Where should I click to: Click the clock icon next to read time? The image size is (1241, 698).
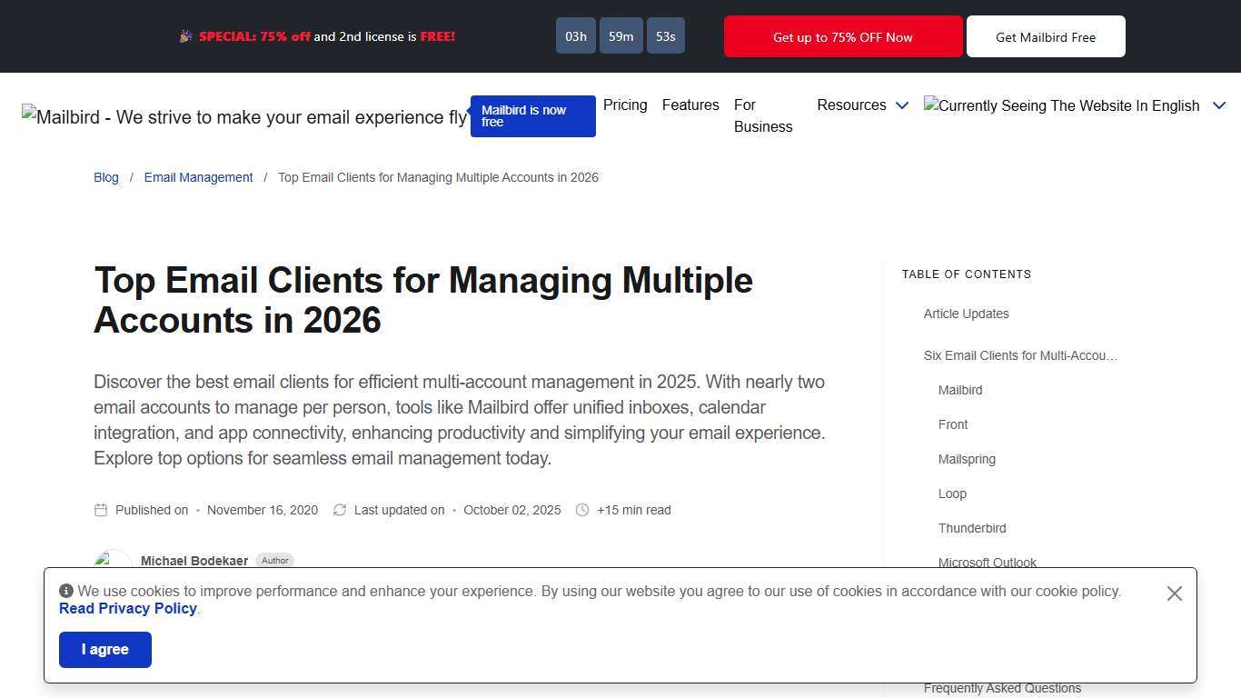pos(582,510)
